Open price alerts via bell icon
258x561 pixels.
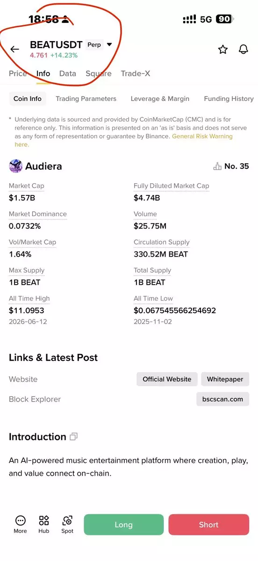click(244, 49)
